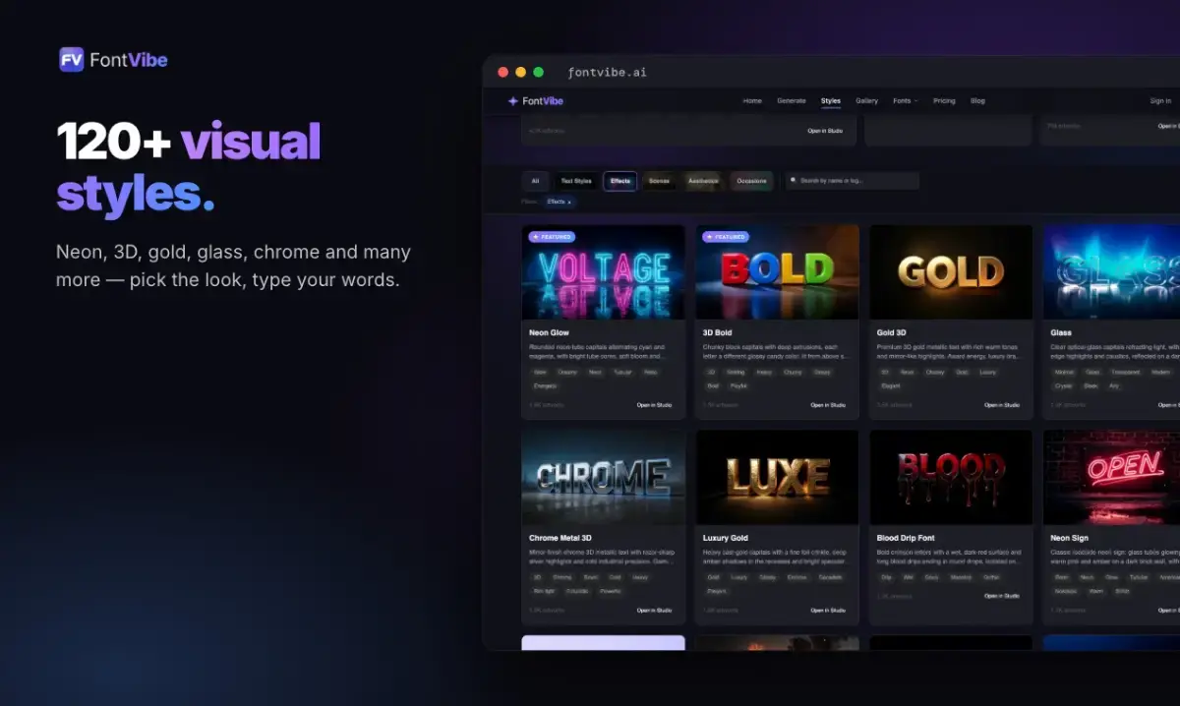Image resolution: width=1180 pixels, height=706 pixels.
Task: Select the All filter tab
Action: (x=535, y=181)
